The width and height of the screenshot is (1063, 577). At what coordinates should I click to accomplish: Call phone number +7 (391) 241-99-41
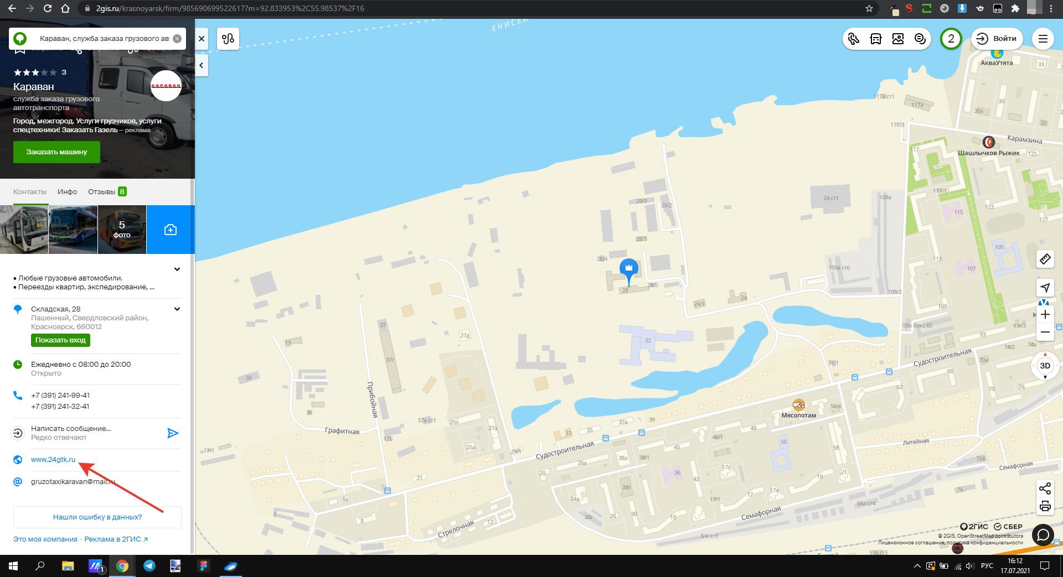click(60, 396)
